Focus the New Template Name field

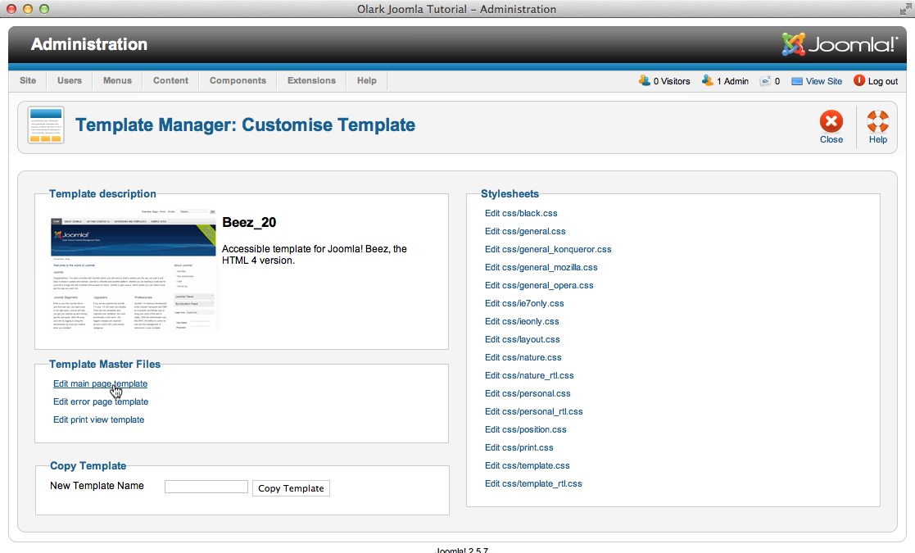click(x=206, y=487)
